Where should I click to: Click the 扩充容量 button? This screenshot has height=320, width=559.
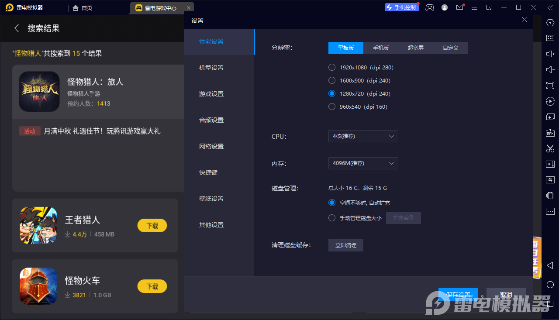[x=404, y=218]
